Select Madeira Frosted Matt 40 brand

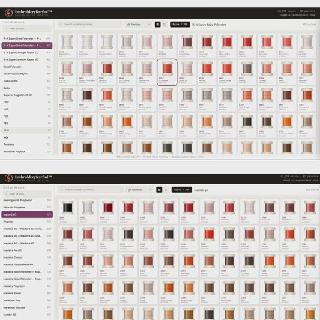[27, 265]
